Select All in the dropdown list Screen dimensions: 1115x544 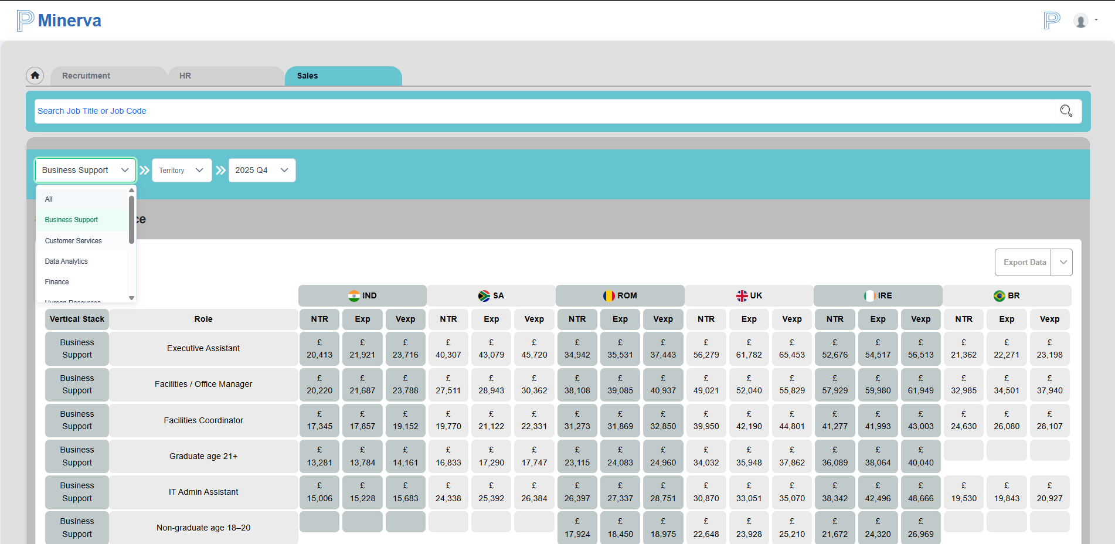pyautogui.click(x=82, y=199)
